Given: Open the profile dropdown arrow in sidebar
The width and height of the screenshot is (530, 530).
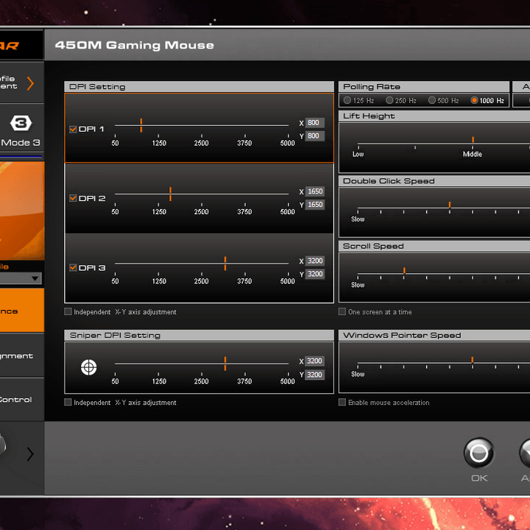Looking at the screenshot, I should (x=35, y=278).
